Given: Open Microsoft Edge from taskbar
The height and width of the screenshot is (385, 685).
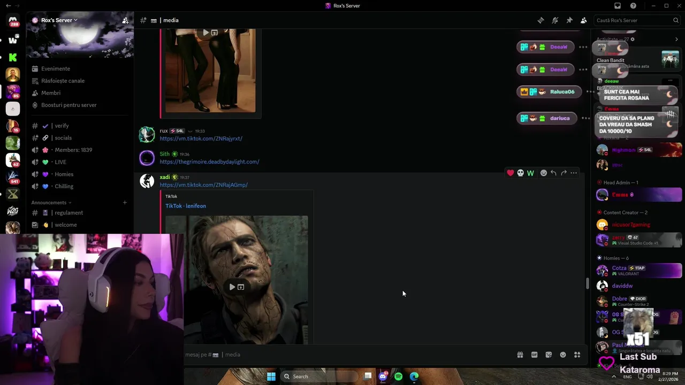Looking at the screenshot, I should [414, 376].
